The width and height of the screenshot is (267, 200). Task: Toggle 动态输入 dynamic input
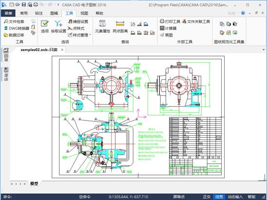point(235,197)
